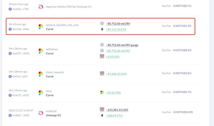This screenshot has width=214, height=126.
Task: Open the +80,752.60 steCRV amount link
Action: pyautogui.click(x=118, y=51)
